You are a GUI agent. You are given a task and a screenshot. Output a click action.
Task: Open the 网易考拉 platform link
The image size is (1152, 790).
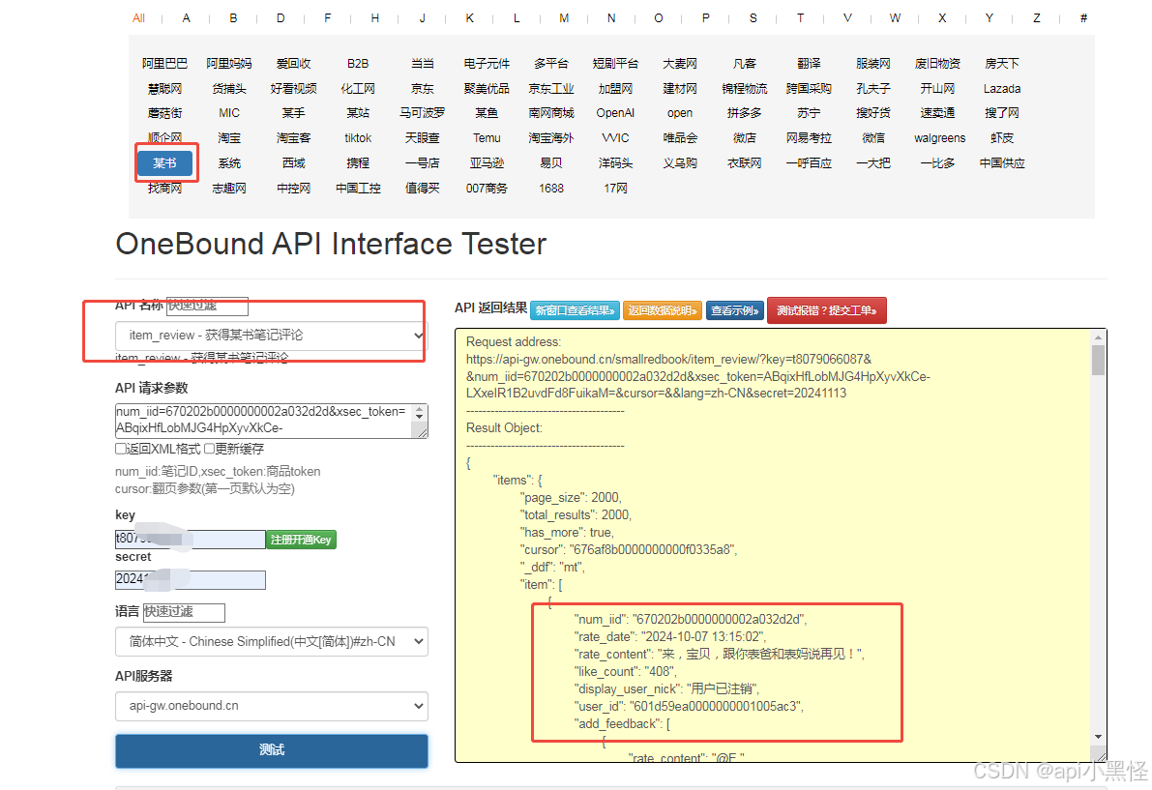click(x=809, y=138)
